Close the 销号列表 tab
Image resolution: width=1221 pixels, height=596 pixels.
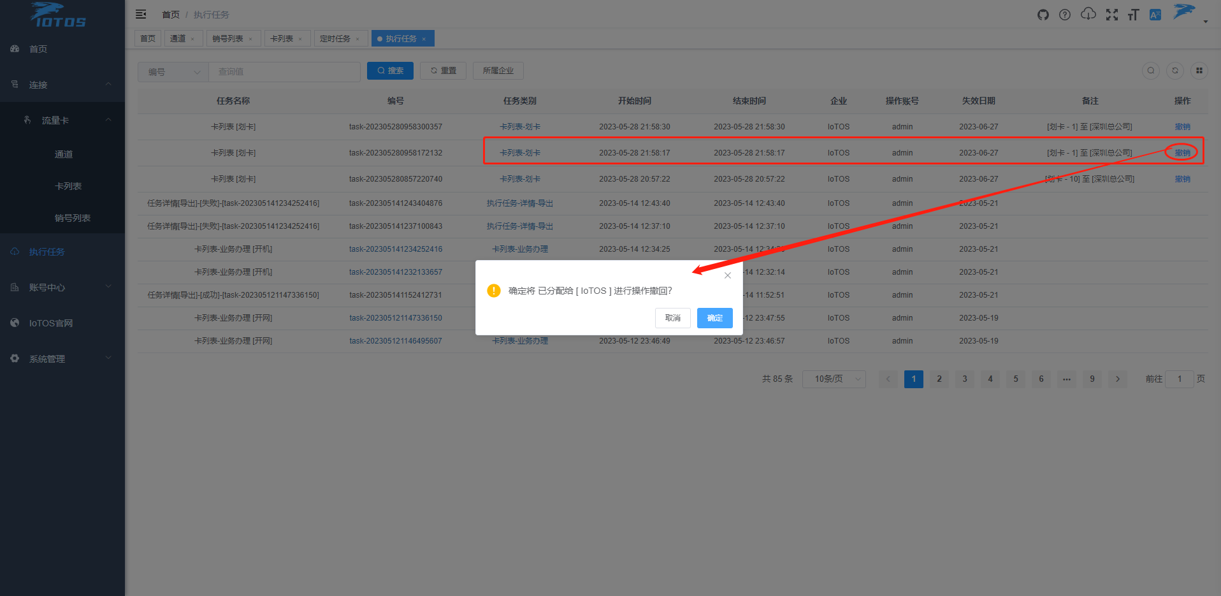[250, 40]
